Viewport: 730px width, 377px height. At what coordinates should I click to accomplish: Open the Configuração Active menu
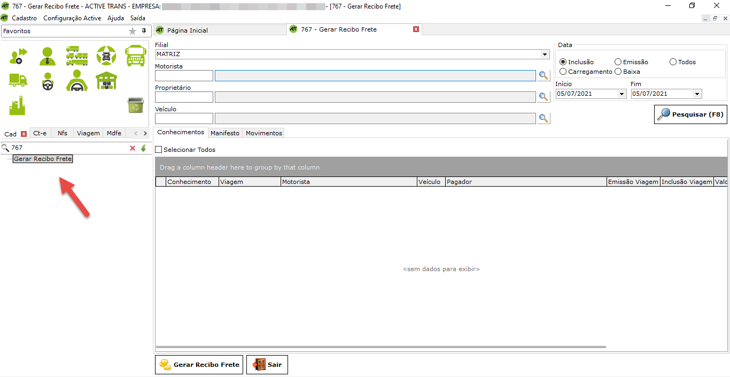point(72,18)
